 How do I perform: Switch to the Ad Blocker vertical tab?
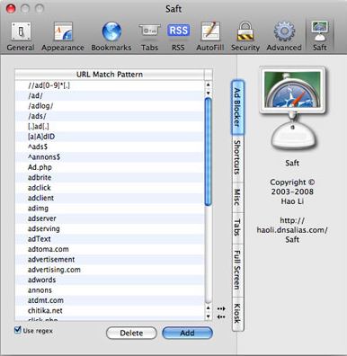pyautogui.click(x=237, y=107)
